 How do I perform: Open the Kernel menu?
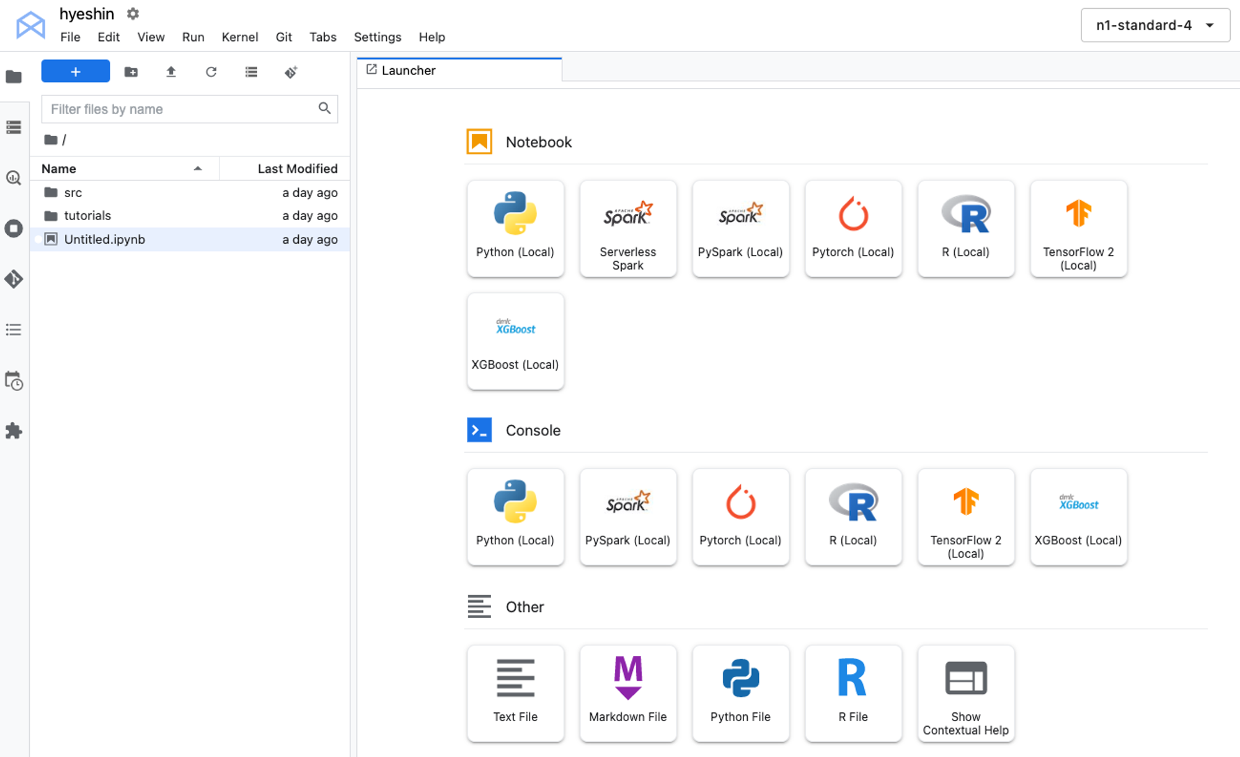click(239, 37)
